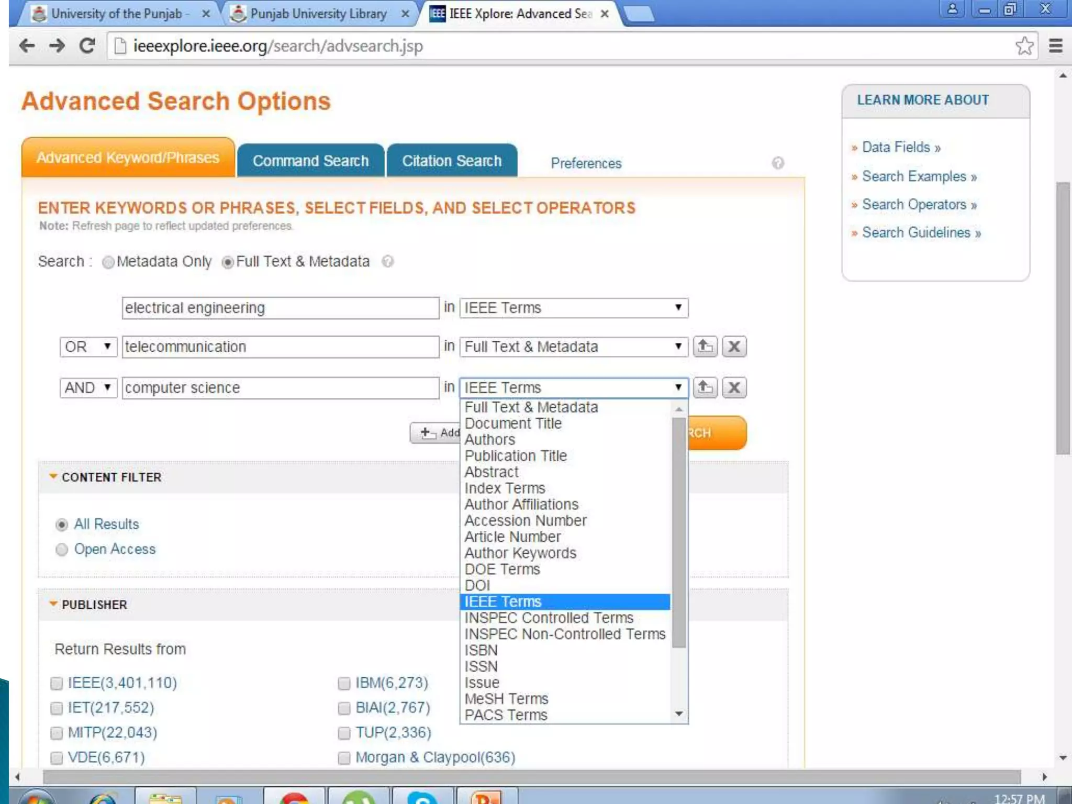The height and width of the screenshot is (804, 1072).
Task: Select the Metadata Only radio button
Action: (x=108, y=262)
